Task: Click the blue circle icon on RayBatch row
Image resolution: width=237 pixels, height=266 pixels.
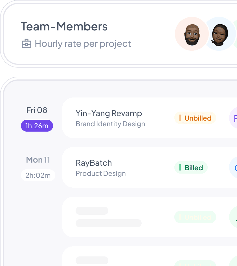Action: [x=234, y=168]
